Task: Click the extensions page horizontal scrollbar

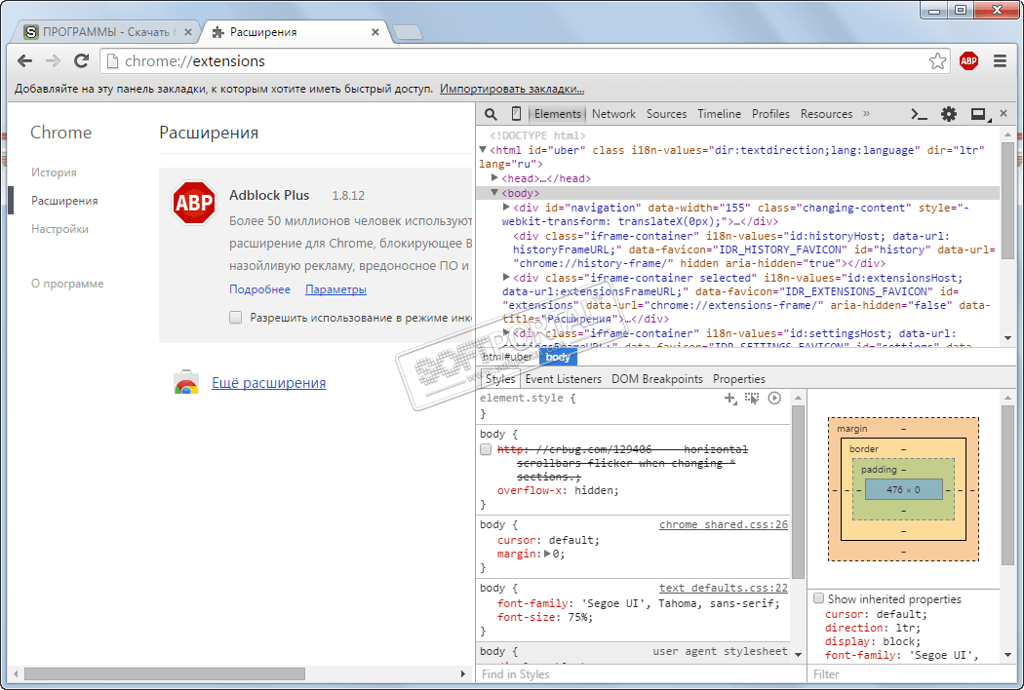Action: pyautogui.click(x=164, y=673)
